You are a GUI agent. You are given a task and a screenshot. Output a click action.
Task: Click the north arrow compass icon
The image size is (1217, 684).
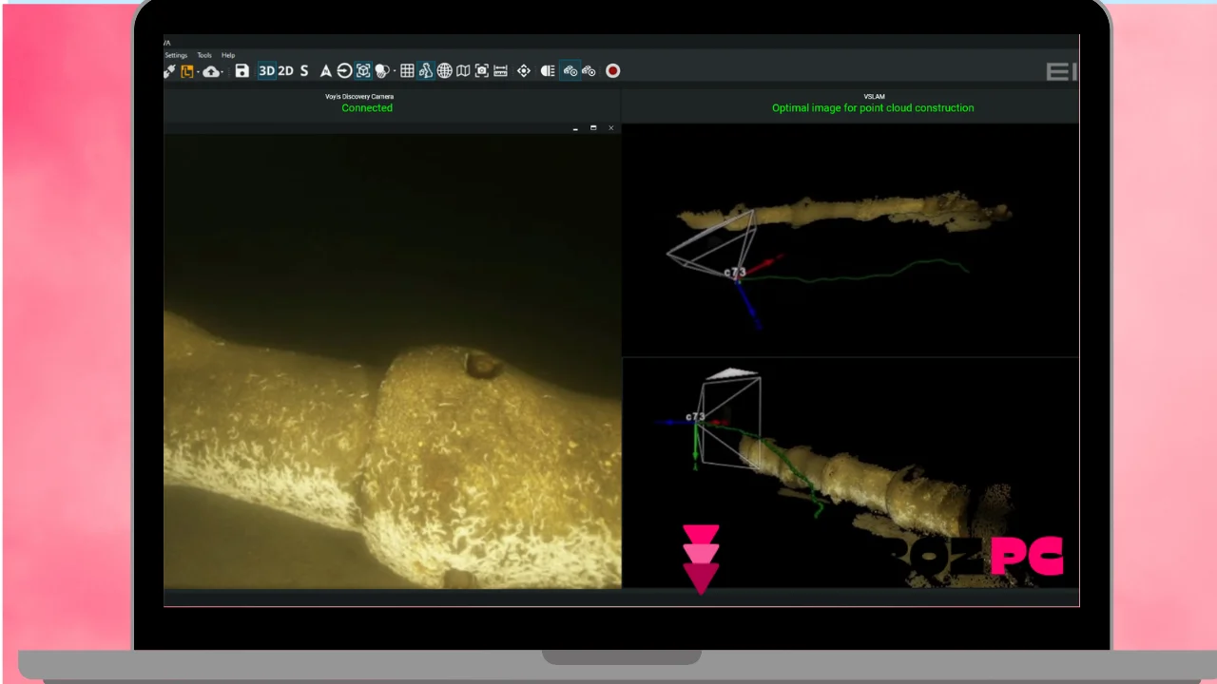[325, 71]
